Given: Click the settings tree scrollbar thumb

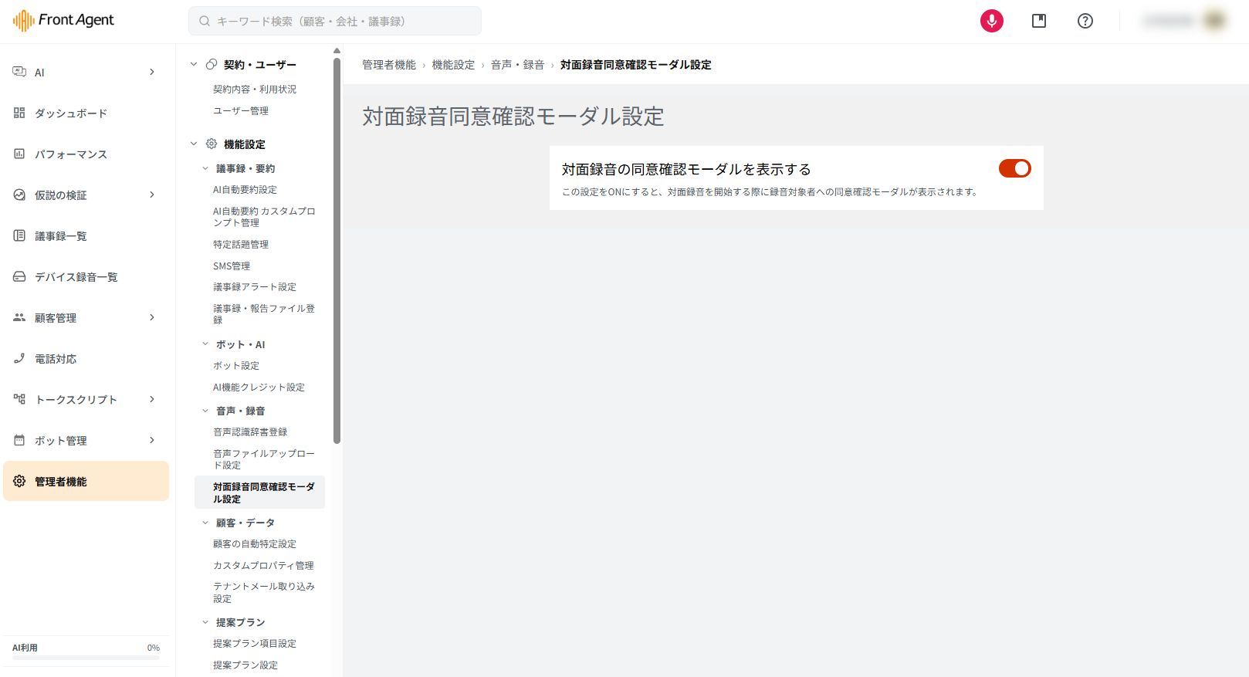Looking at the screenshot, I should [337, 251].
